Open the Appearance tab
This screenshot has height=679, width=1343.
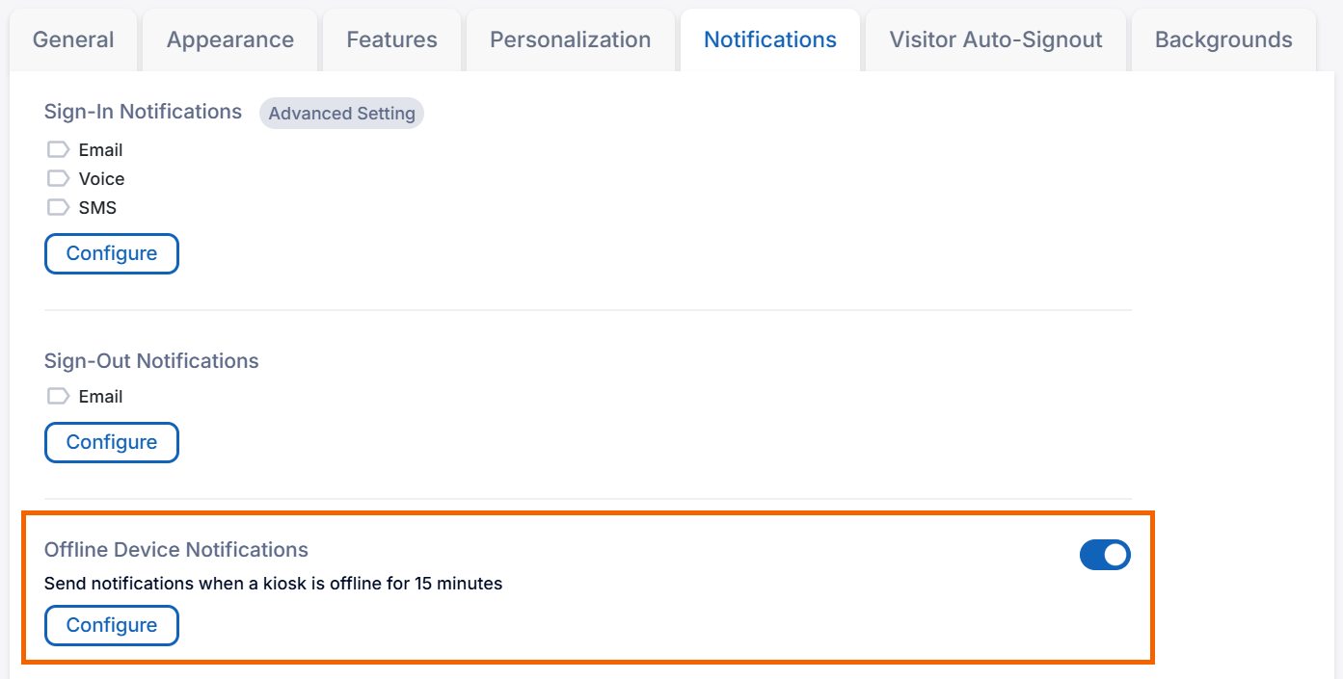[x=229, y=39]
